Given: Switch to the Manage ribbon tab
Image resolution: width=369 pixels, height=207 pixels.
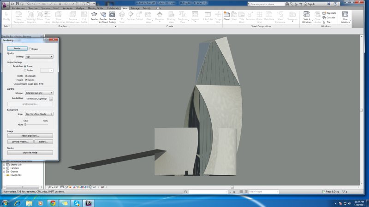Looking at the screenshot, I should click(x=136, y=8).
